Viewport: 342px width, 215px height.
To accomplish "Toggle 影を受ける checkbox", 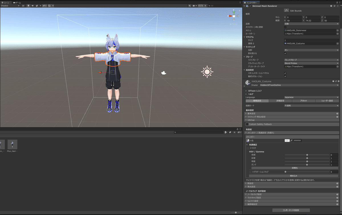I will 285,53.
